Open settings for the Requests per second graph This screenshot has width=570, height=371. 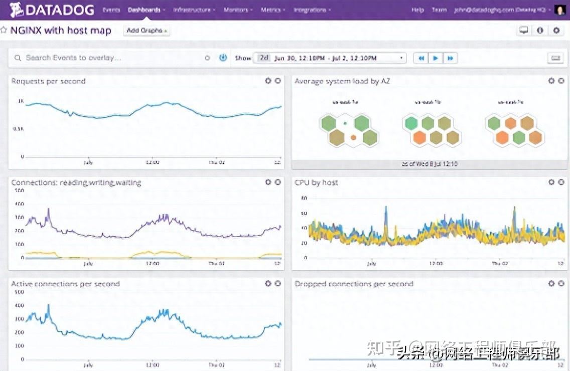[268, 80]
